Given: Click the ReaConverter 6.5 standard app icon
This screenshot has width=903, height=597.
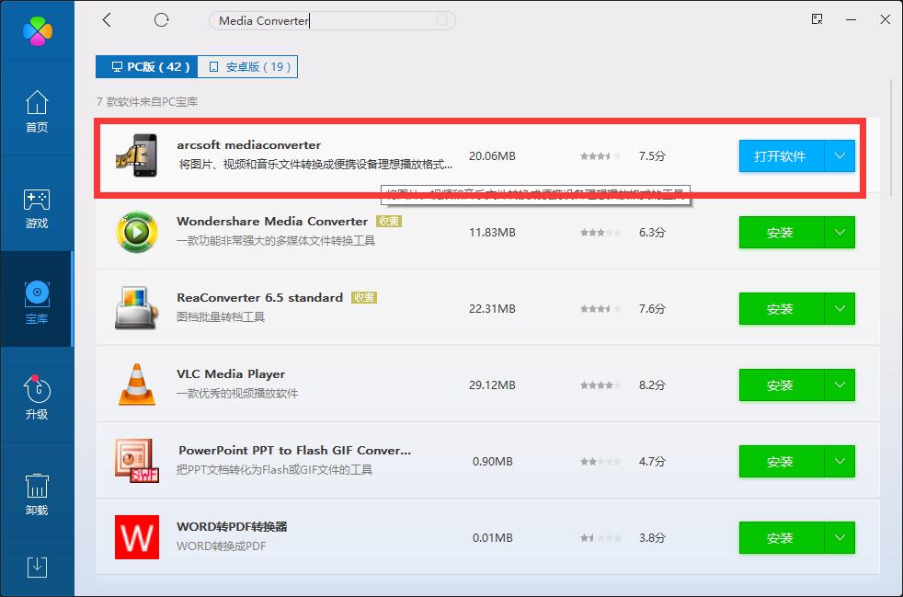Looking at the screenshot, I should (136, 308).
